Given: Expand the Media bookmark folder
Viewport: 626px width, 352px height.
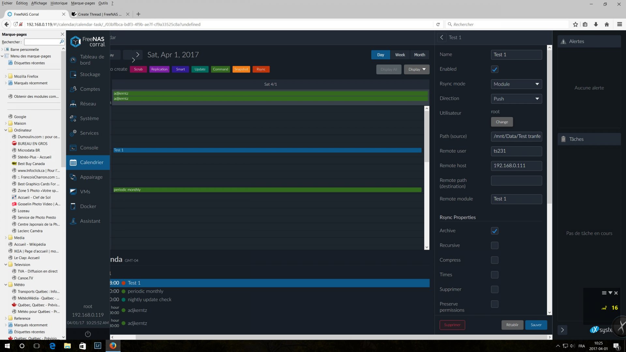Looking at the screenshot, I should 6,238.
